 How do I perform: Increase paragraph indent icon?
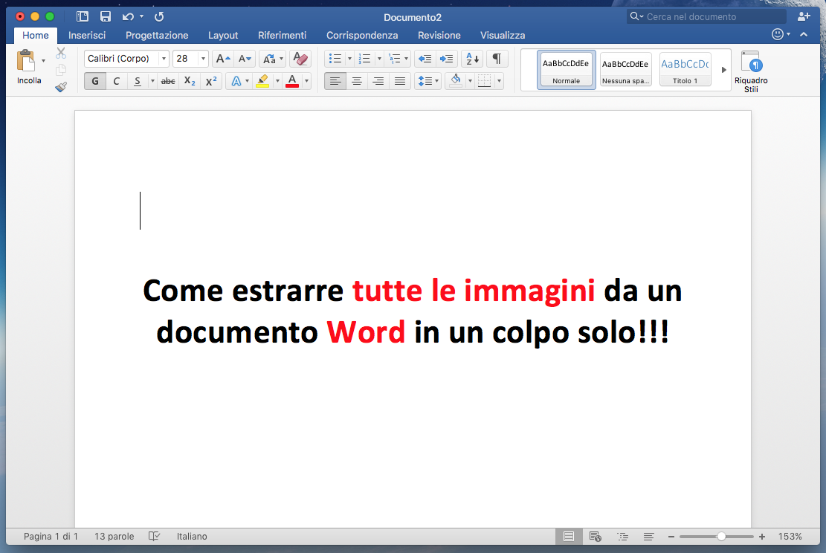[446, 59]
